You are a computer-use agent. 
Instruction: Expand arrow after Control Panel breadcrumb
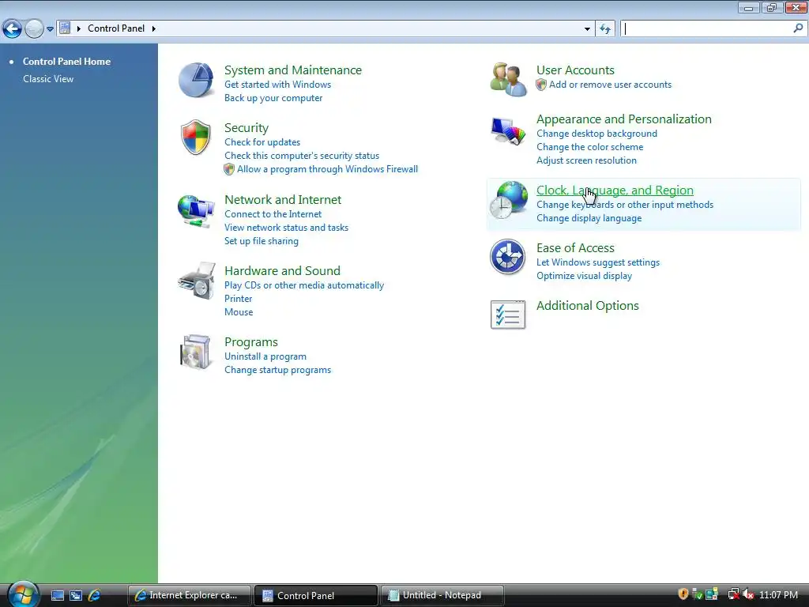pos(154,28)
